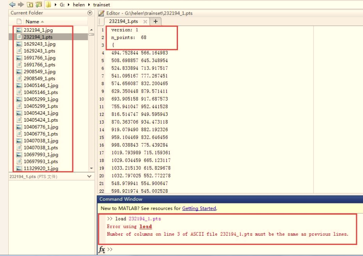Open Current Folder panel actions menu
Screen dimensions: 363x256
(x=90, y=13)
